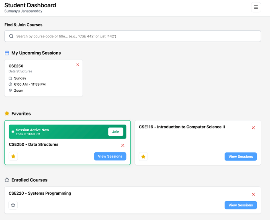The width and height of the screenshot is (270, 220).
Task: Click the CSE250 - Data Structures title
Action: click(x=34, y=144)
